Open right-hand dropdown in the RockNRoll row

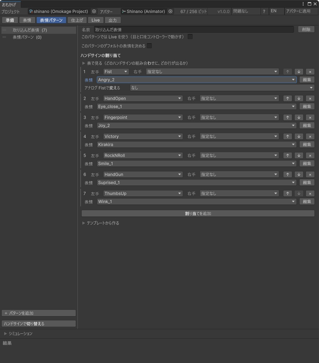pos(239,155)
